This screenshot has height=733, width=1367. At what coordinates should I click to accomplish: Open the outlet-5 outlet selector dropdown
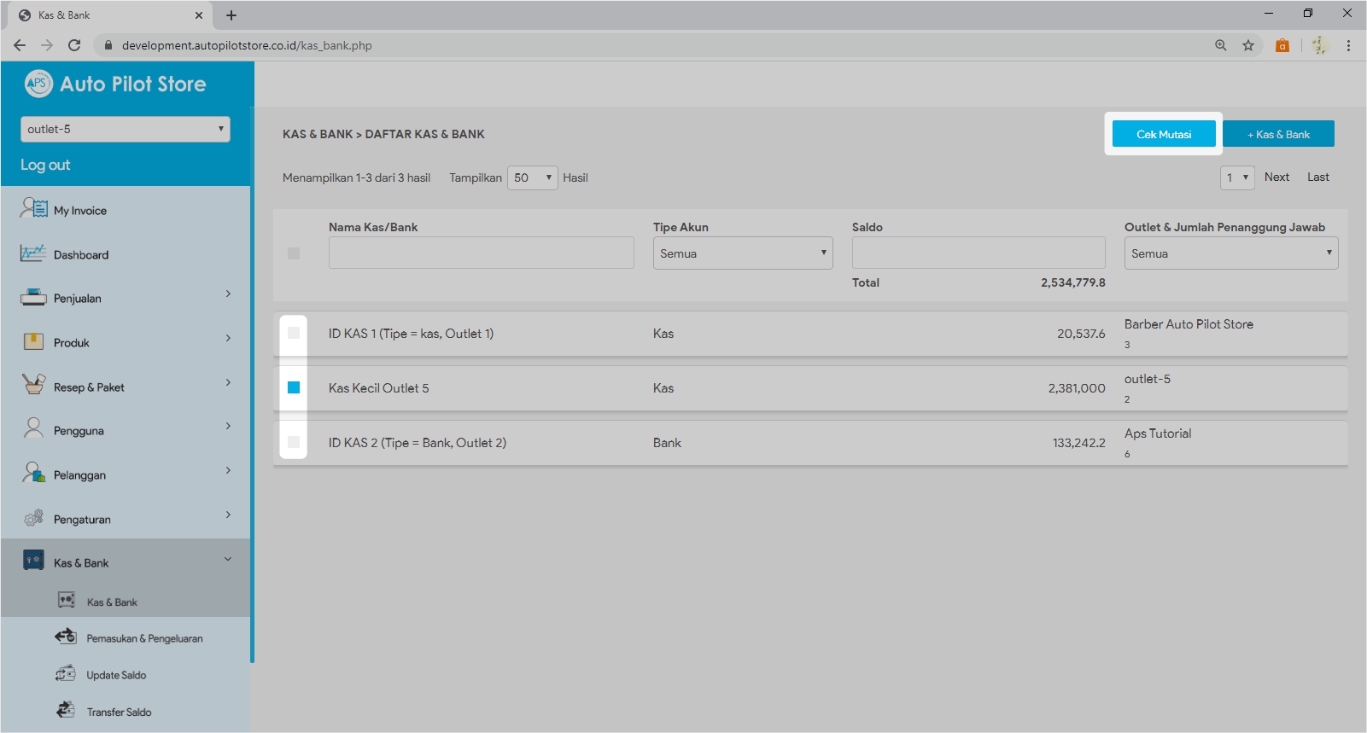coord(126,129)
